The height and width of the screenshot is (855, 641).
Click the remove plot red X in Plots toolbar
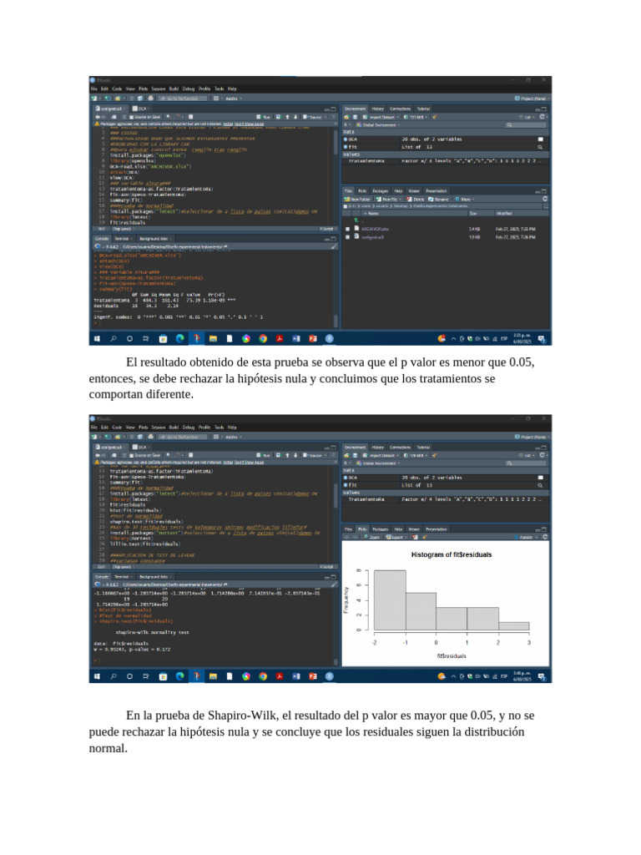[x=415, y=537]
